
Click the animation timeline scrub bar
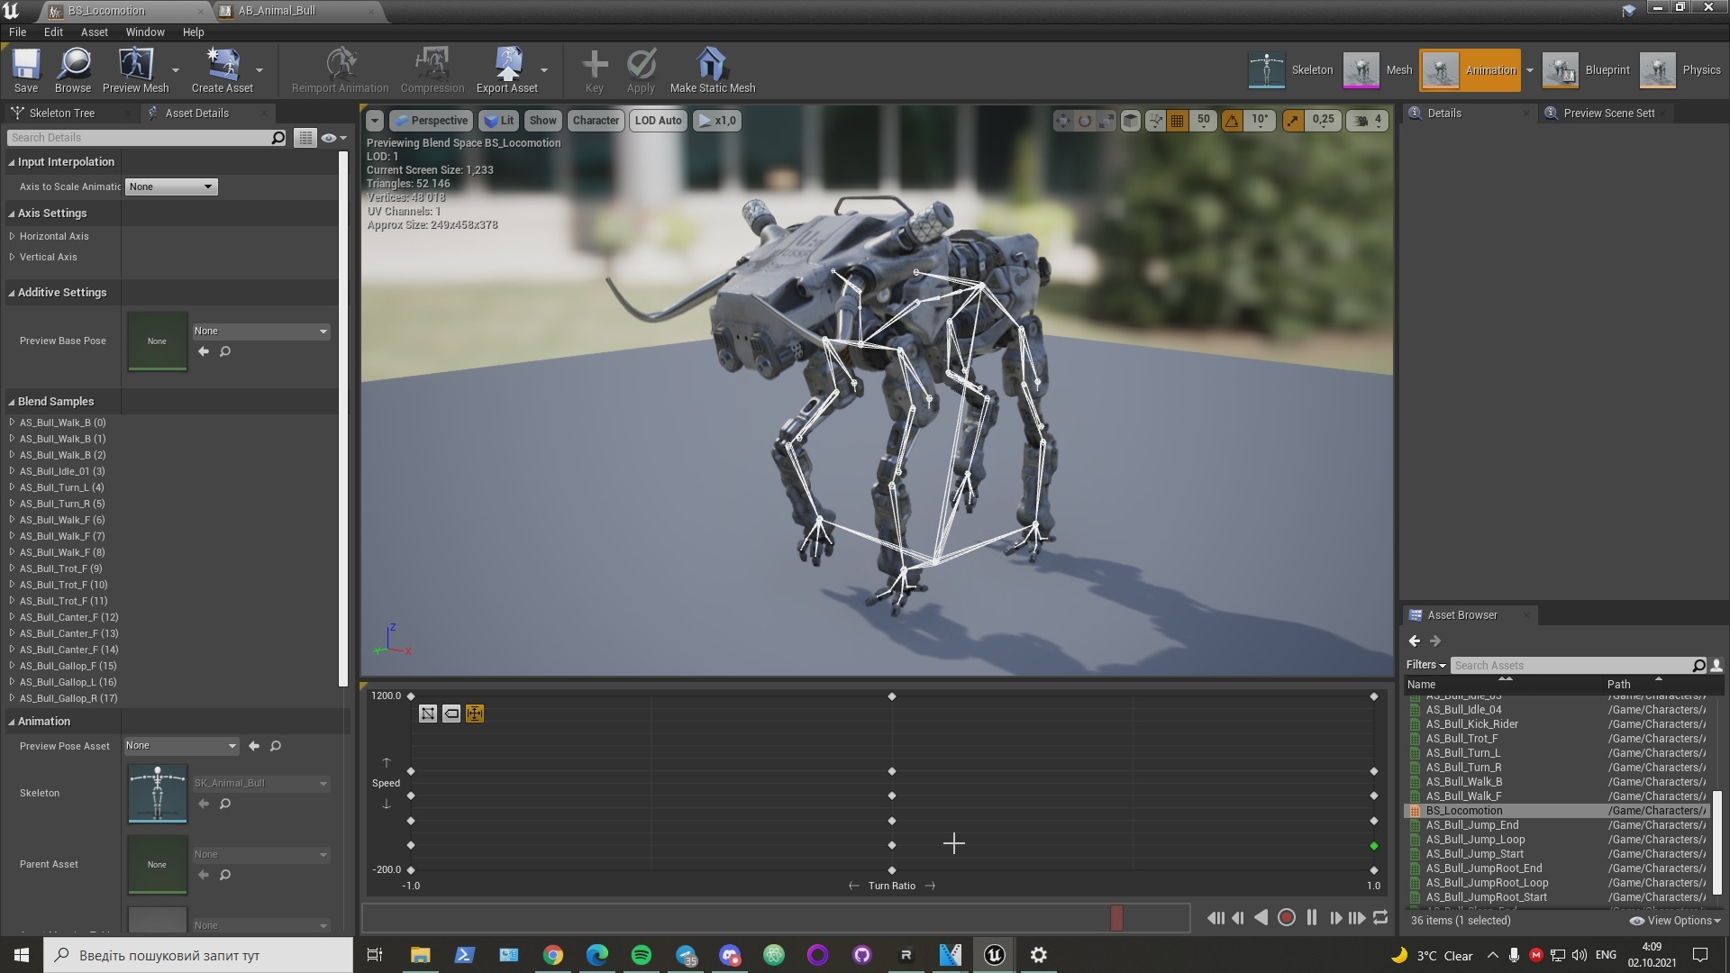(x=775, y=918)
